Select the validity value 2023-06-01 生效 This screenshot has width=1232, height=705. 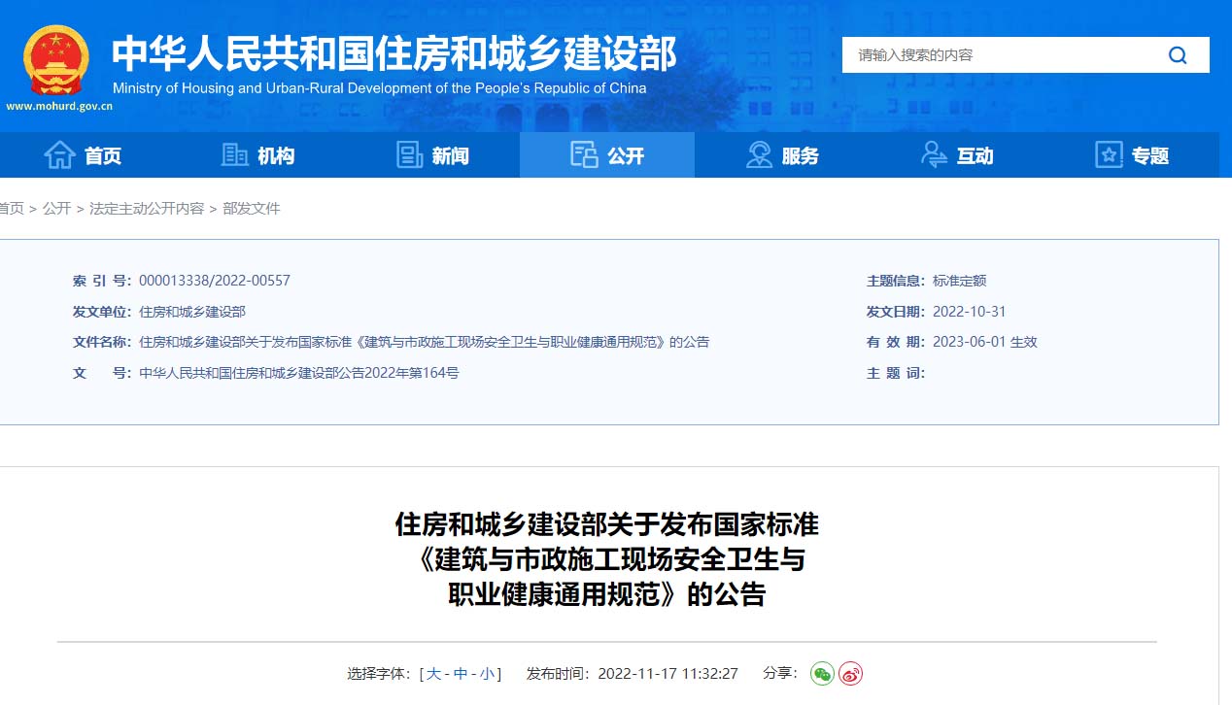985,342
